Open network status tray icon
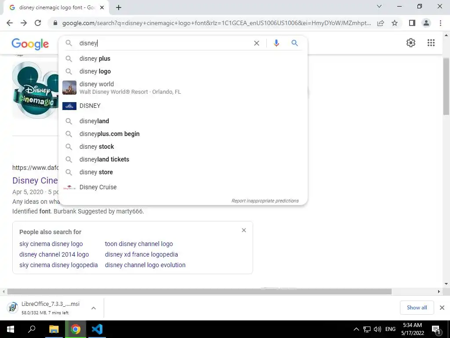The width and height of the screenshot is (450, 338). (x=367, y=329)
